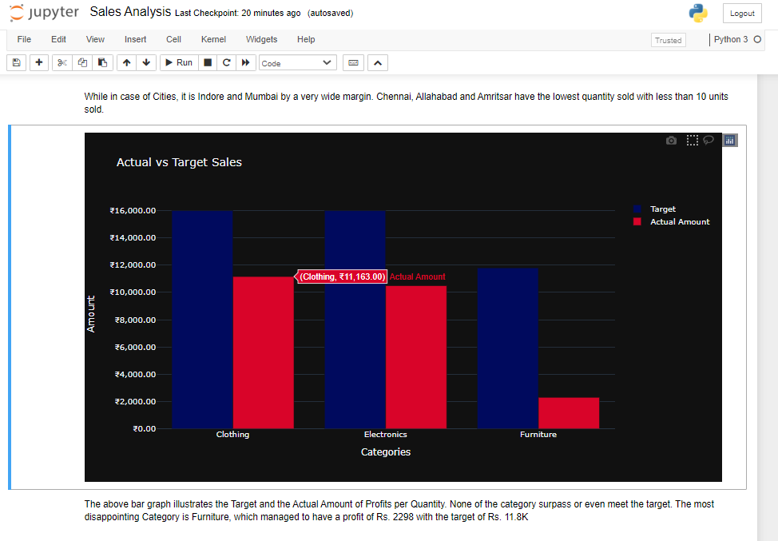Toggle Actual Amount series in the legend

click(x=681, y=222)
